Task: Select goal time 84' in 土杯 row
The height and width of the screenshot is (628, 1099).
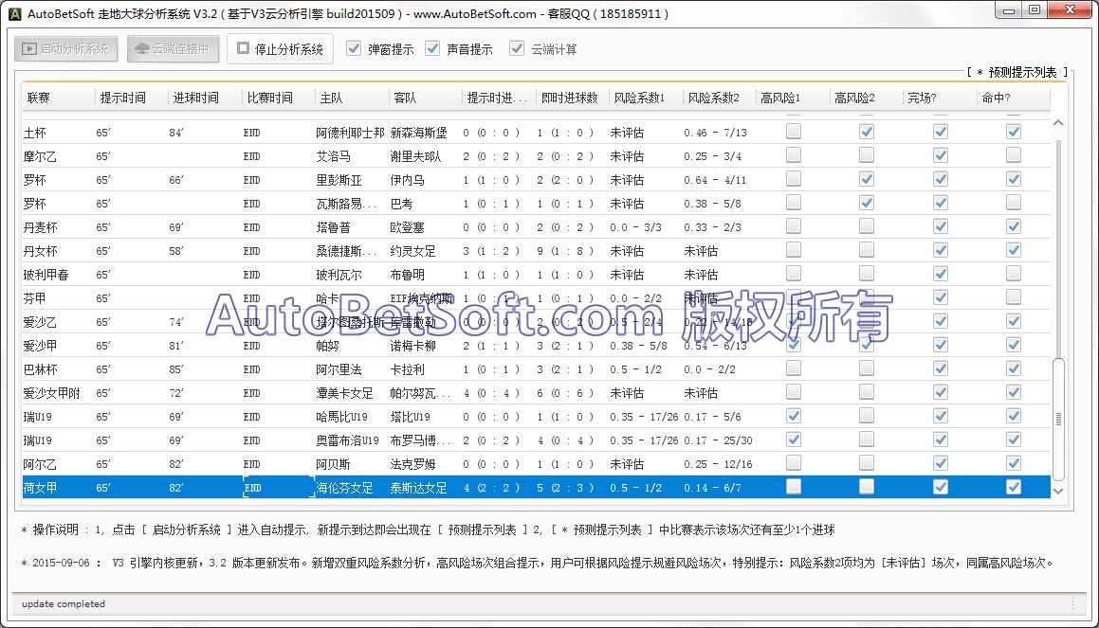Action: click(x=176, y=133)
